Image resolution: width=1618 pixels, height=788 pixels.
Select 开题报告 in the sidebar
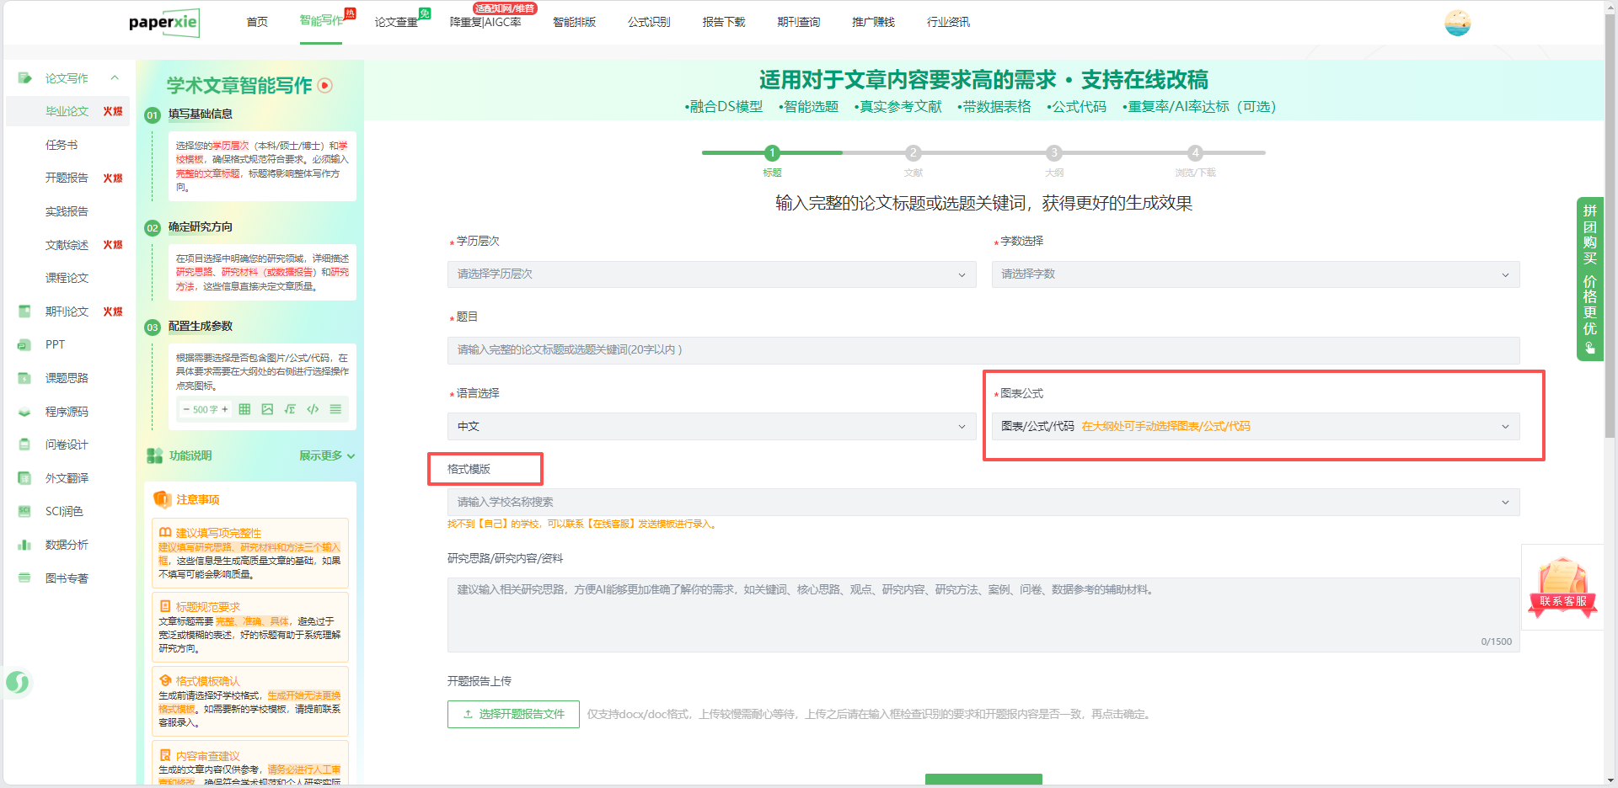click(x=67, y=178)
